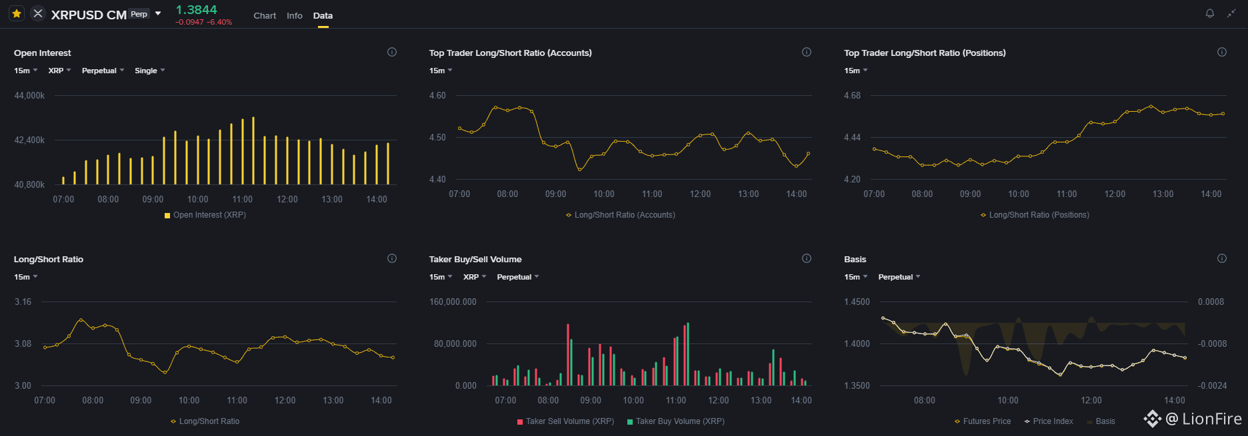Click the 0.0008 basis axis label
Viewport: 1248px width, 436px height.
(x=1211, y=302)
